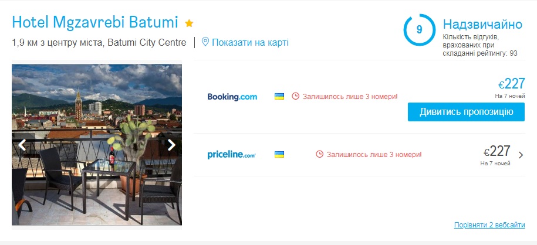
Task: Click clock icon in priceline row
Action: point(320,155)
